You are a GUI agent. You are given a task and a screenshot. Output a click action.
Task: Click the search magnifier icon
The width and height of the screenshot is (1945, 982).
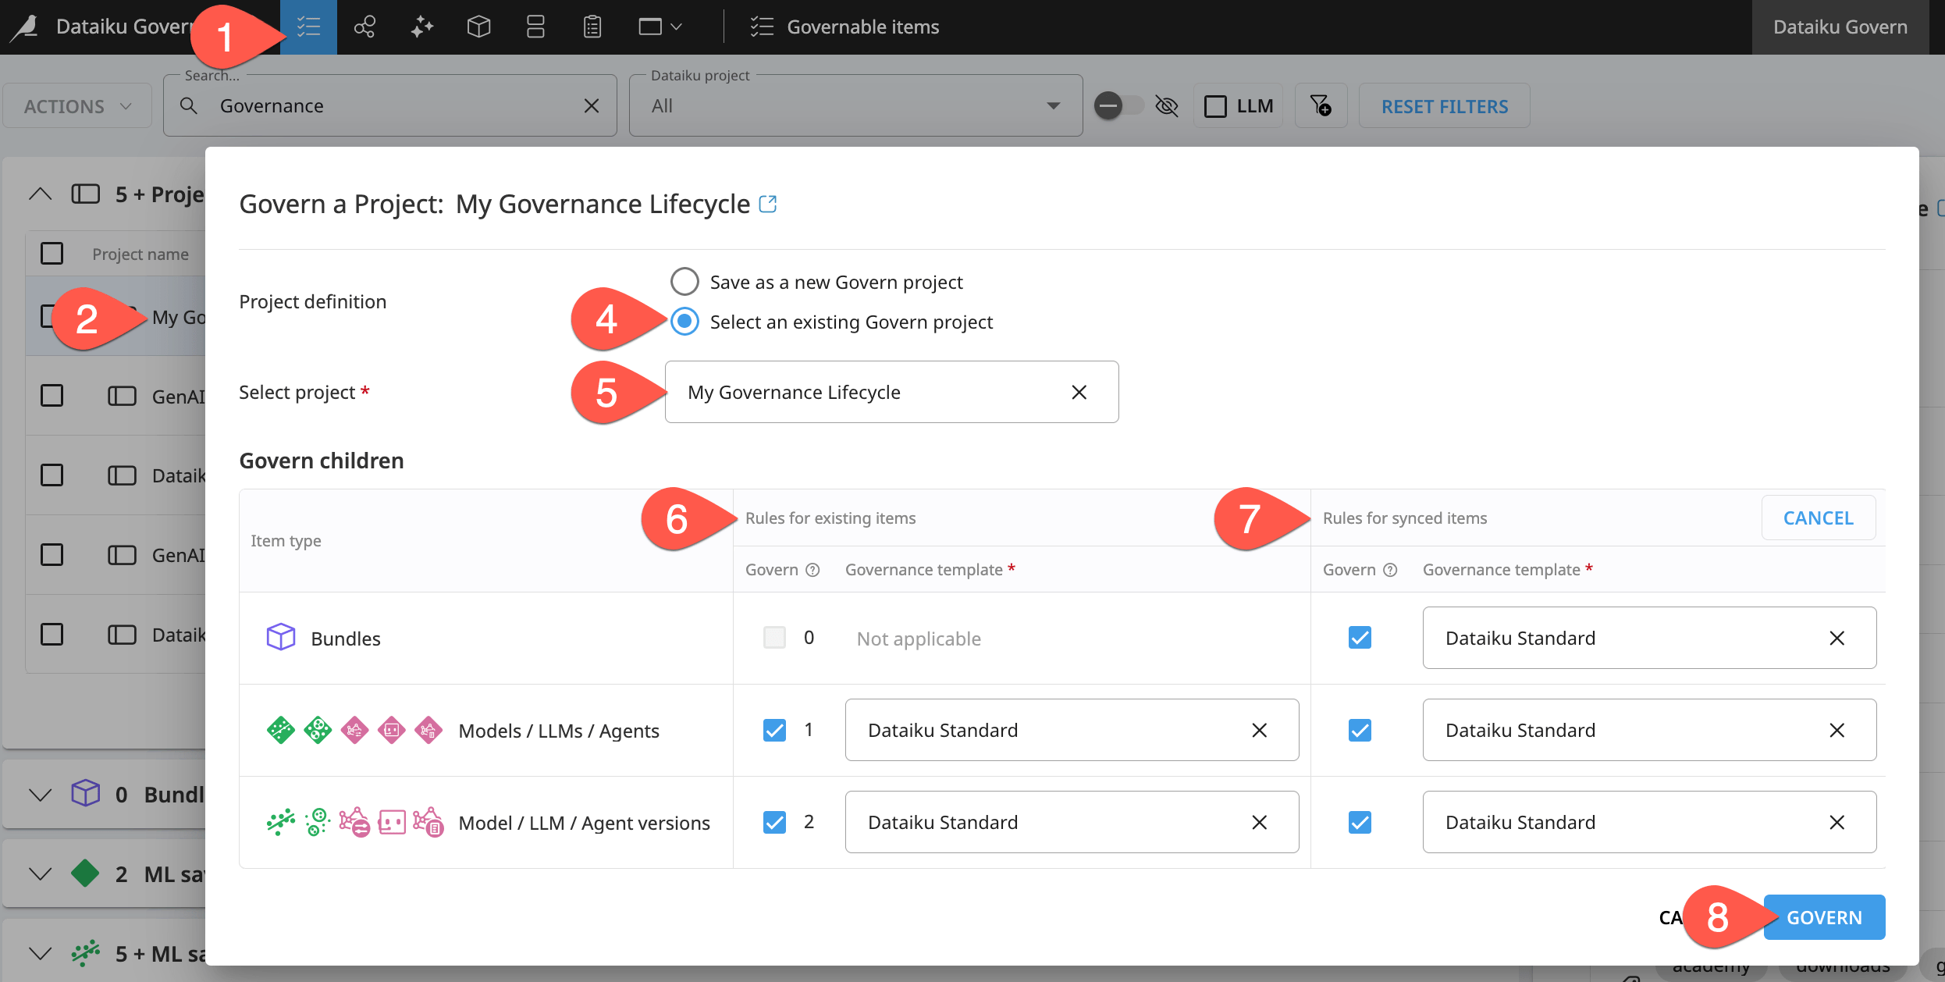tap(188, 105)
